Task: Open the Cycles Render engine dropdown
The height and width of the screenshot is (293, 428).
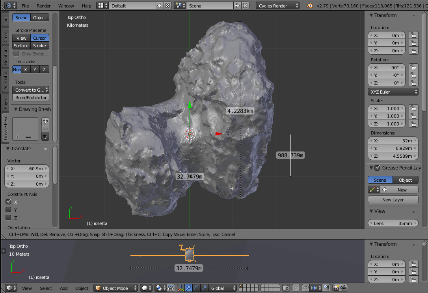Action: tap(277, 6)
